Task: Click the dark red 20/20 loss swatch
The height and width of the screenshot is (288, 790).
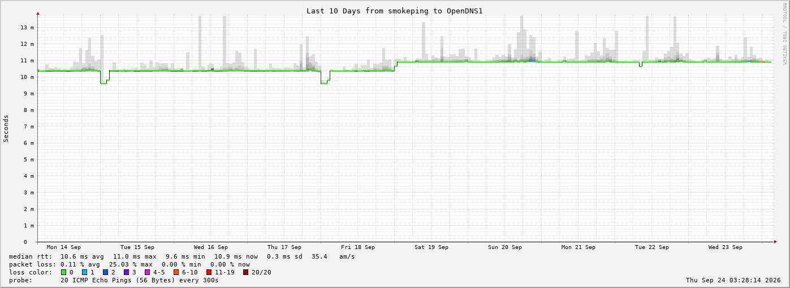Action: pyautogui.click(x=245, y=272)
